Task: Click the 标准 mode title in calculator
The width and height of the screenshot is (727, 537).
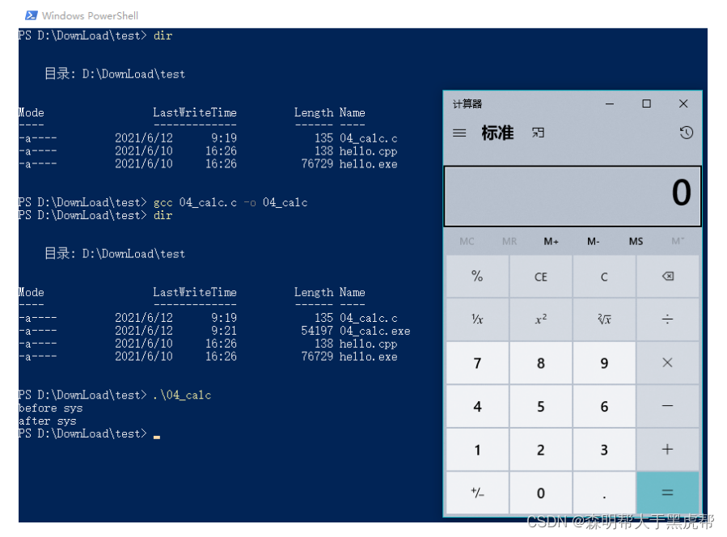Action: [x=497, y=133]
